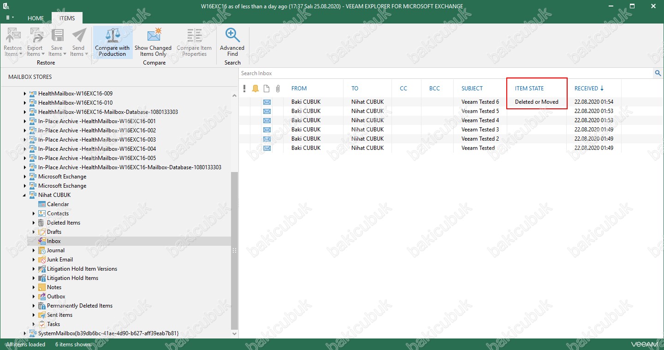
Task: Collapse the Nihat CUBUK mailbox
Action: pos(25,195)
